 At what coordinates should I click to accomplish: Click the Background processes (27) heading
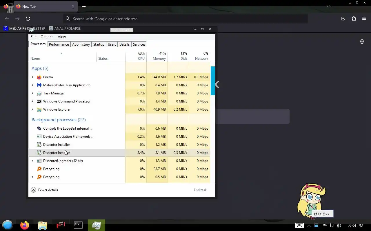click(59, 120)
